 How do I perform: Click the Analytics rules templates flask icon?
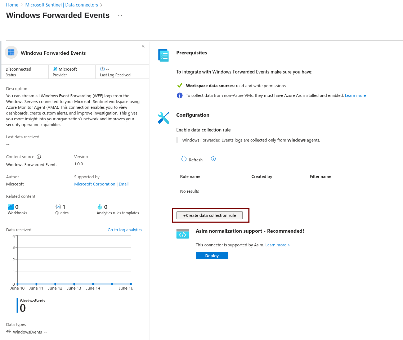coord(100,207)
